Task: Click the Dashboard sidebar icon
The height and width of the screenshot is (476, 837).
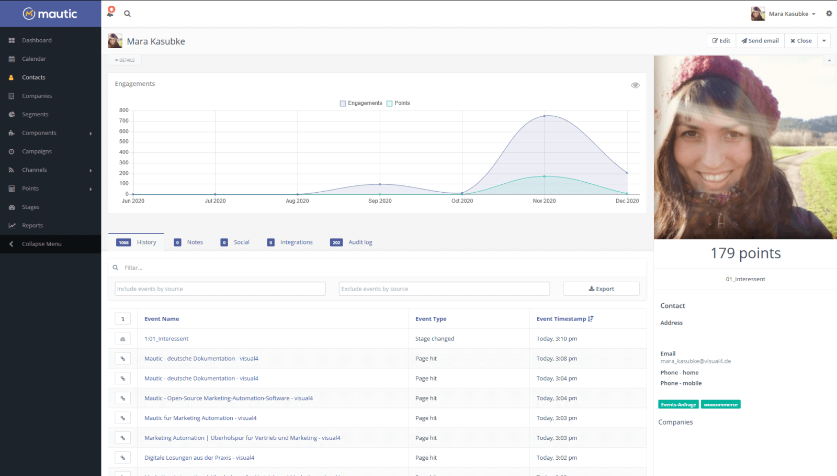Action: [x=12, y=40]
